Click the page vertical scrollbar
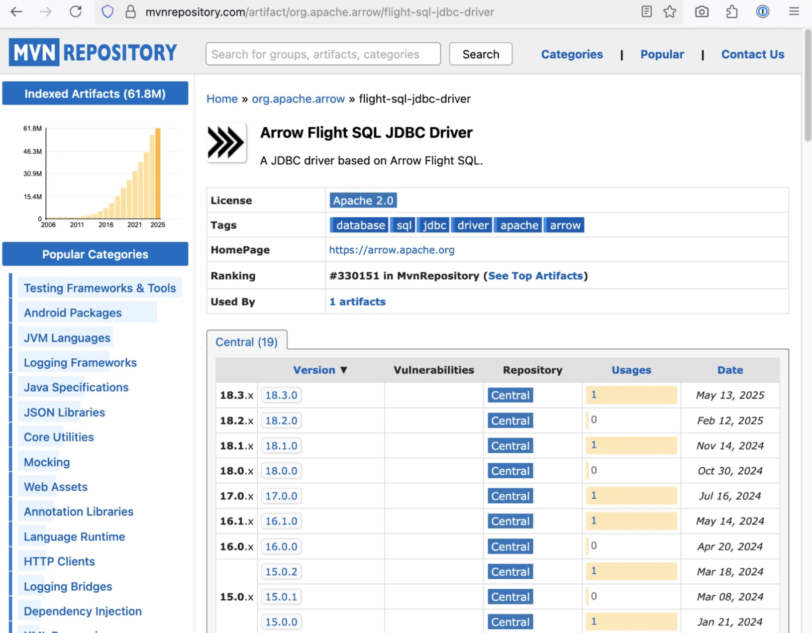 tap(807, 85)
